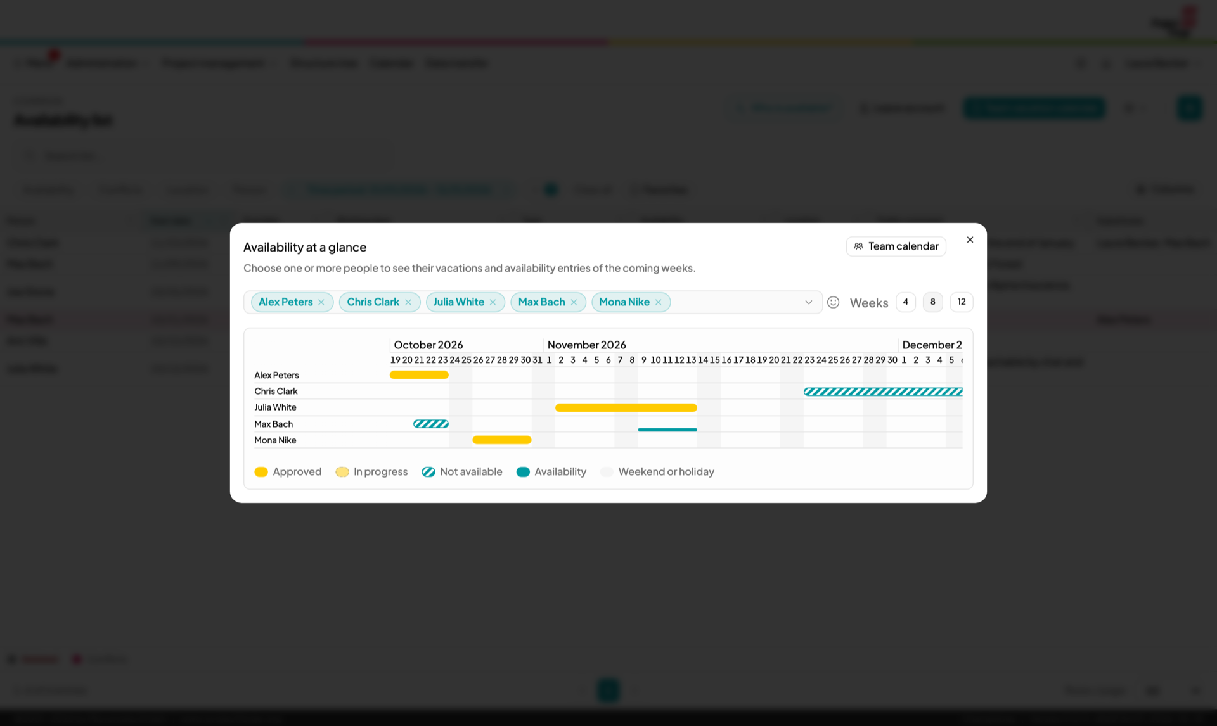Remove Alex Peters chip via its x
Viewport: 1217px width, 726px height.
coord(321,302)
